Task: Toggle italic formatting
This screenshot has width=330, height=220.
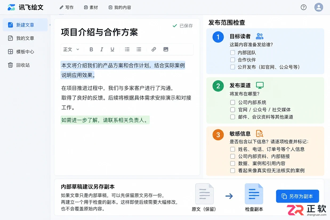Action: 102,49
